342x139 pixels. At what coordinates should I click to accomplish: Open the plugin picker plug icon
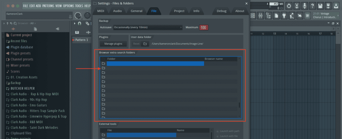point(284,15)
